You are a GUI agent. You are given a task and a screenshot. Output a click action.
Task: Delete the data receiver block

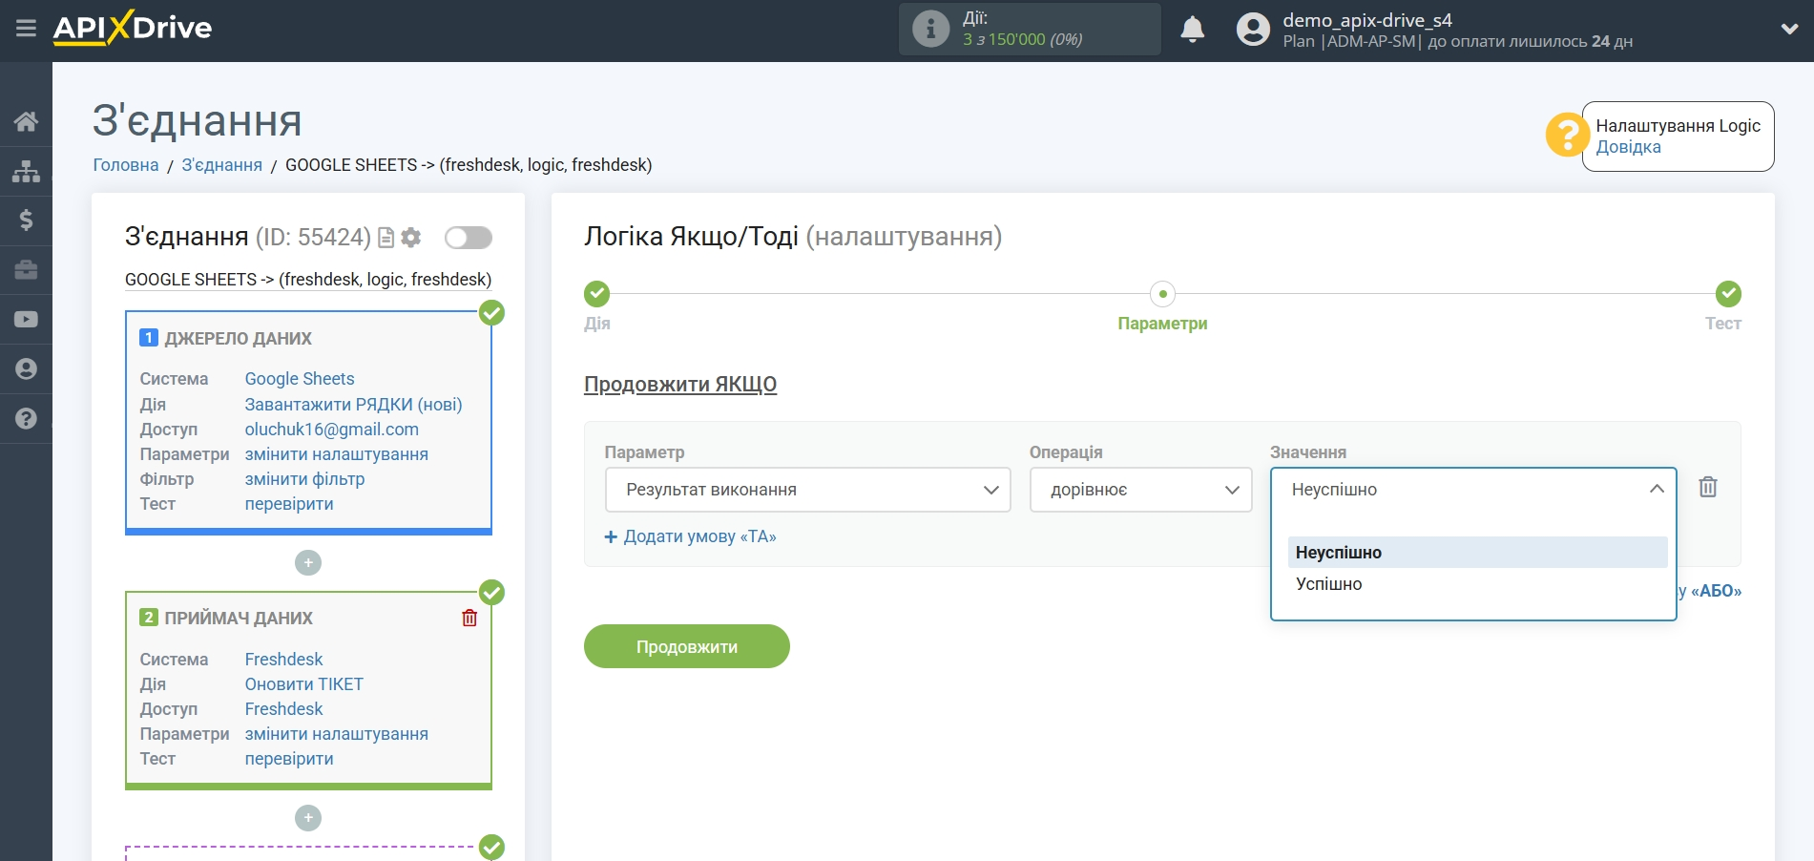click(x=469, y=618)
